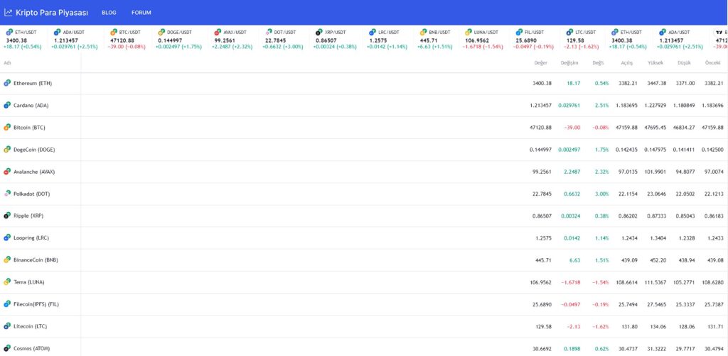Viewport: 728px width, 356px height.
Task: Click the chart logo icon in header
Action: pos(8,12)
